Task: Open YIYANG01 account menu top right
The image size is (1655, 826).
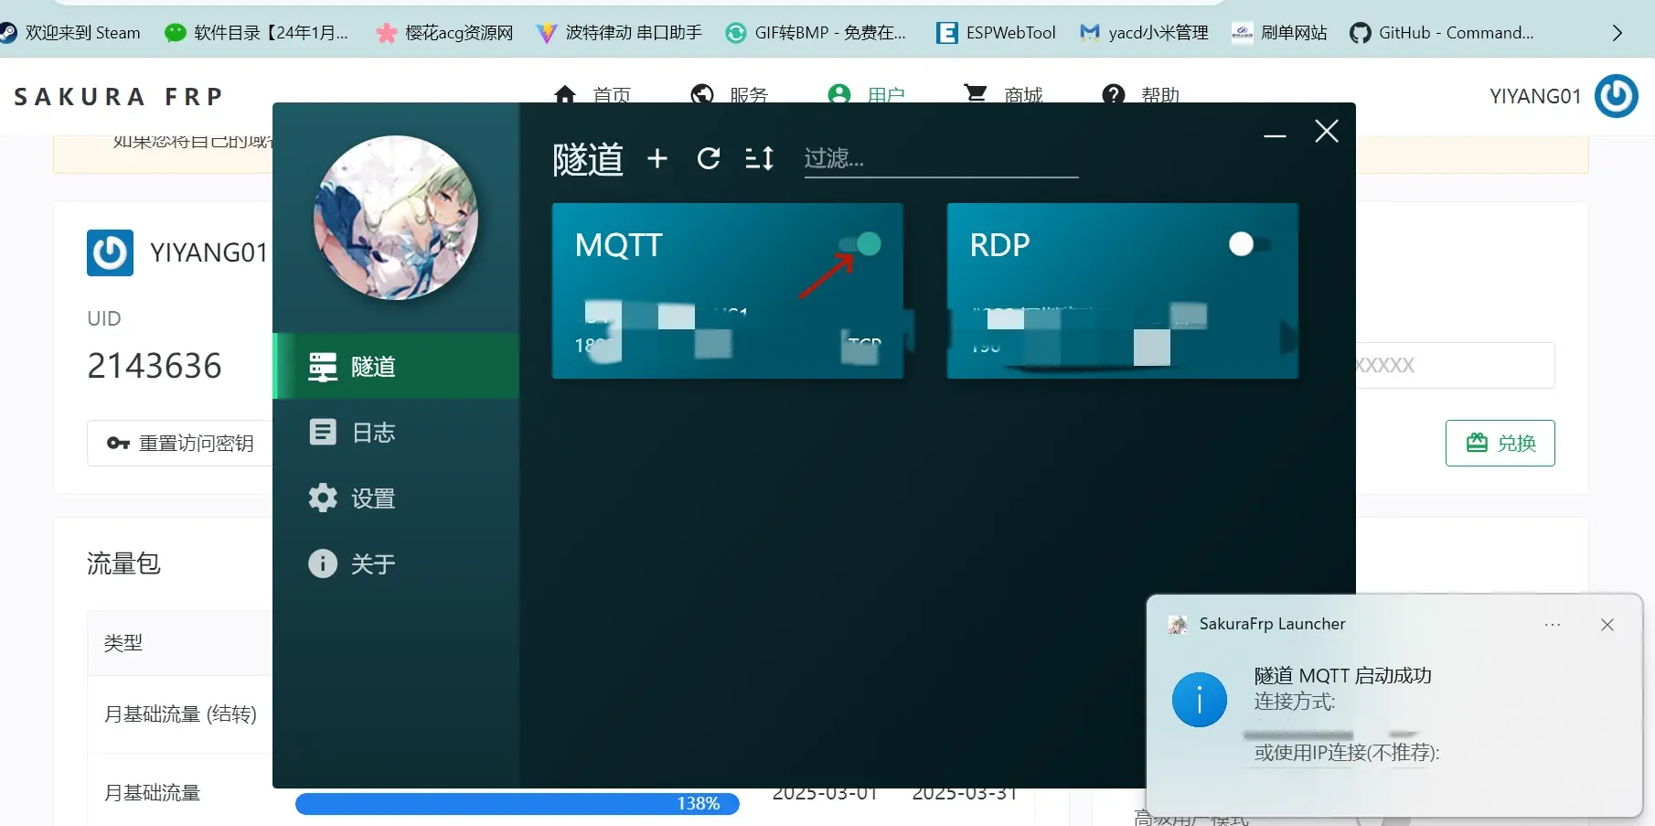Action: click(1535, 96)
